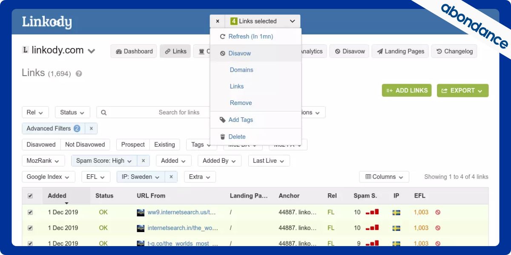Click the "Showing 1 to 4 of 4 links" text

click(456, 177)
